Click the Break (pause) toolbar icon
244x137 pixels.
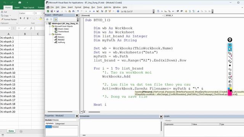[x=90, y=11]
